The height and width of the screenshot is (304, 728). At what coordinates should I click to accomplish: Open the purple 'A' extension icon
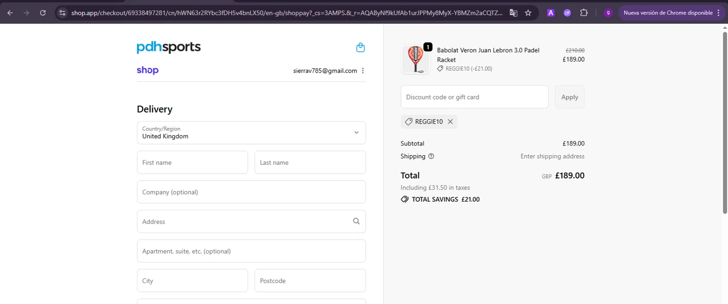coord(550,13)
